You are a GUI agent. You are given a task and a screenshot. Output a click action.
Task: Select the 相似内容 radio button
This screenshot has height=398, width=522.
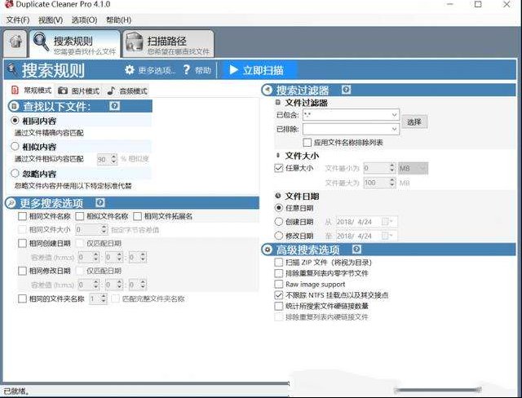15,146
